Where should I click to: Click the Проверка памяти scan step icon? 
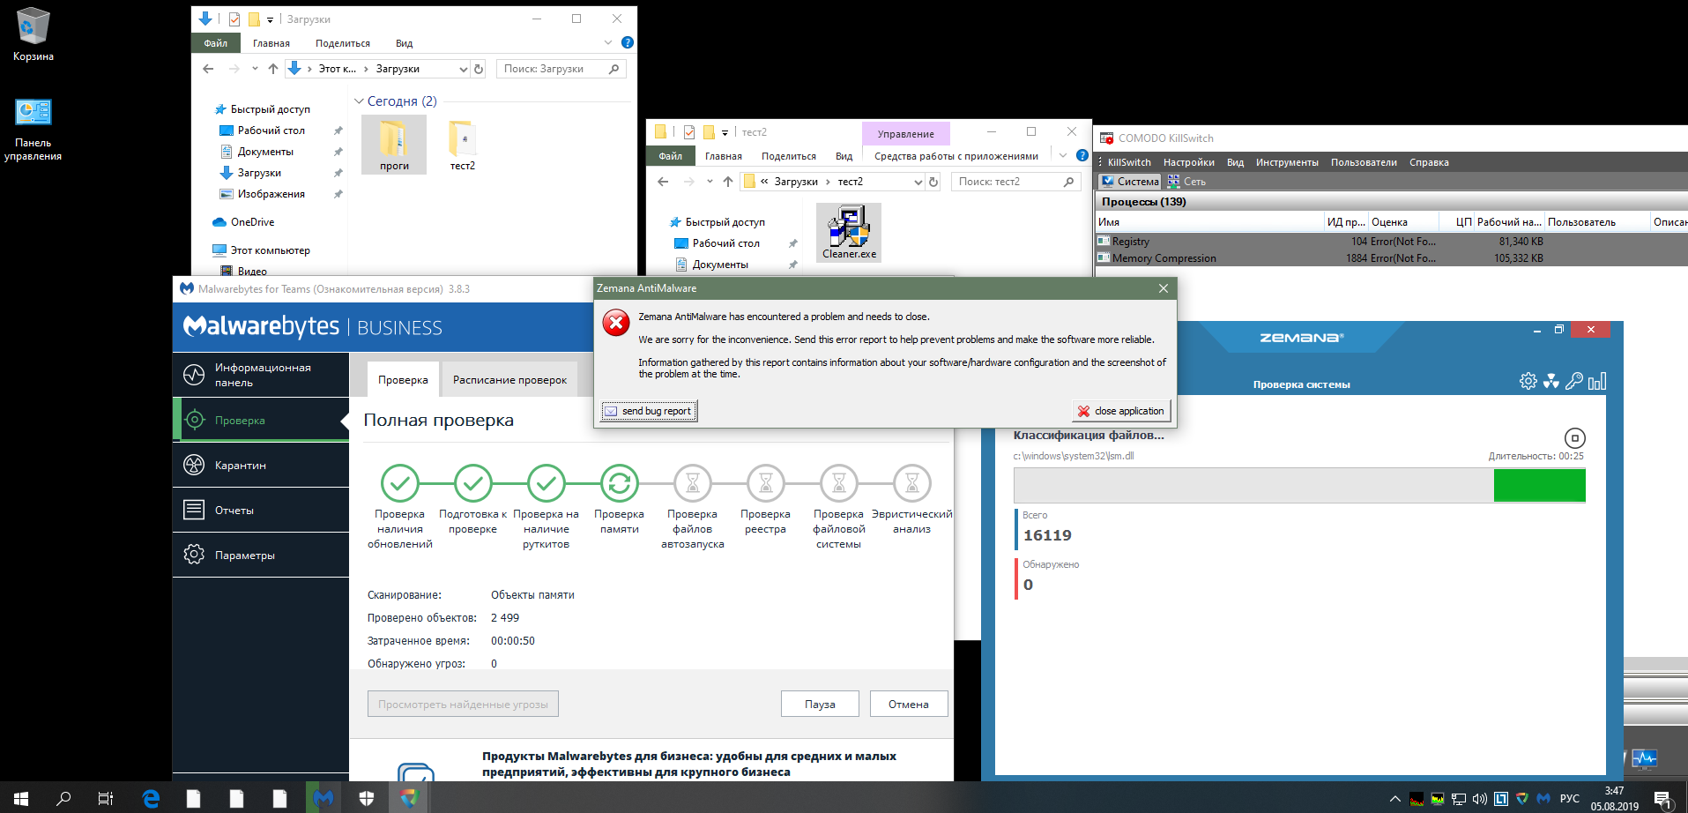[x=619, y=483]
